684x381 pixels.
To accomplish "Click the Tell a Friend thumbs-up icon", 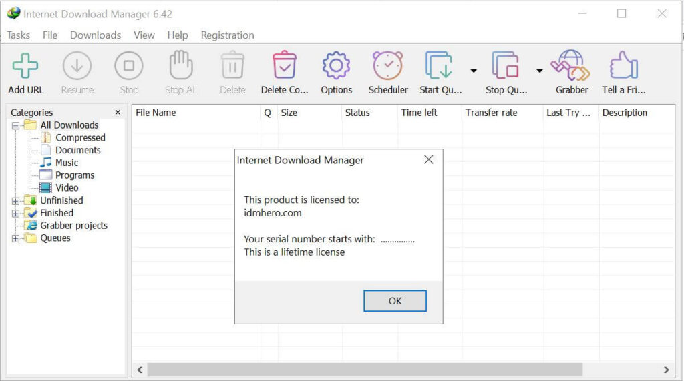I will (624, 65).
